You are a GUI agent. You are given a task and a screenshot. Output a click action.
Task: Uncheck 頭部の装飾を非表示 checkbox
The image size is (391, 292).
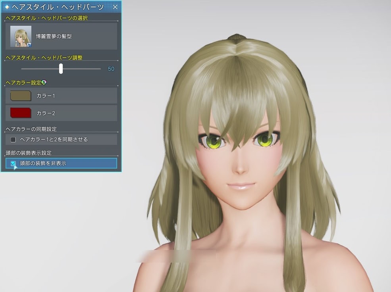point(13,163)
